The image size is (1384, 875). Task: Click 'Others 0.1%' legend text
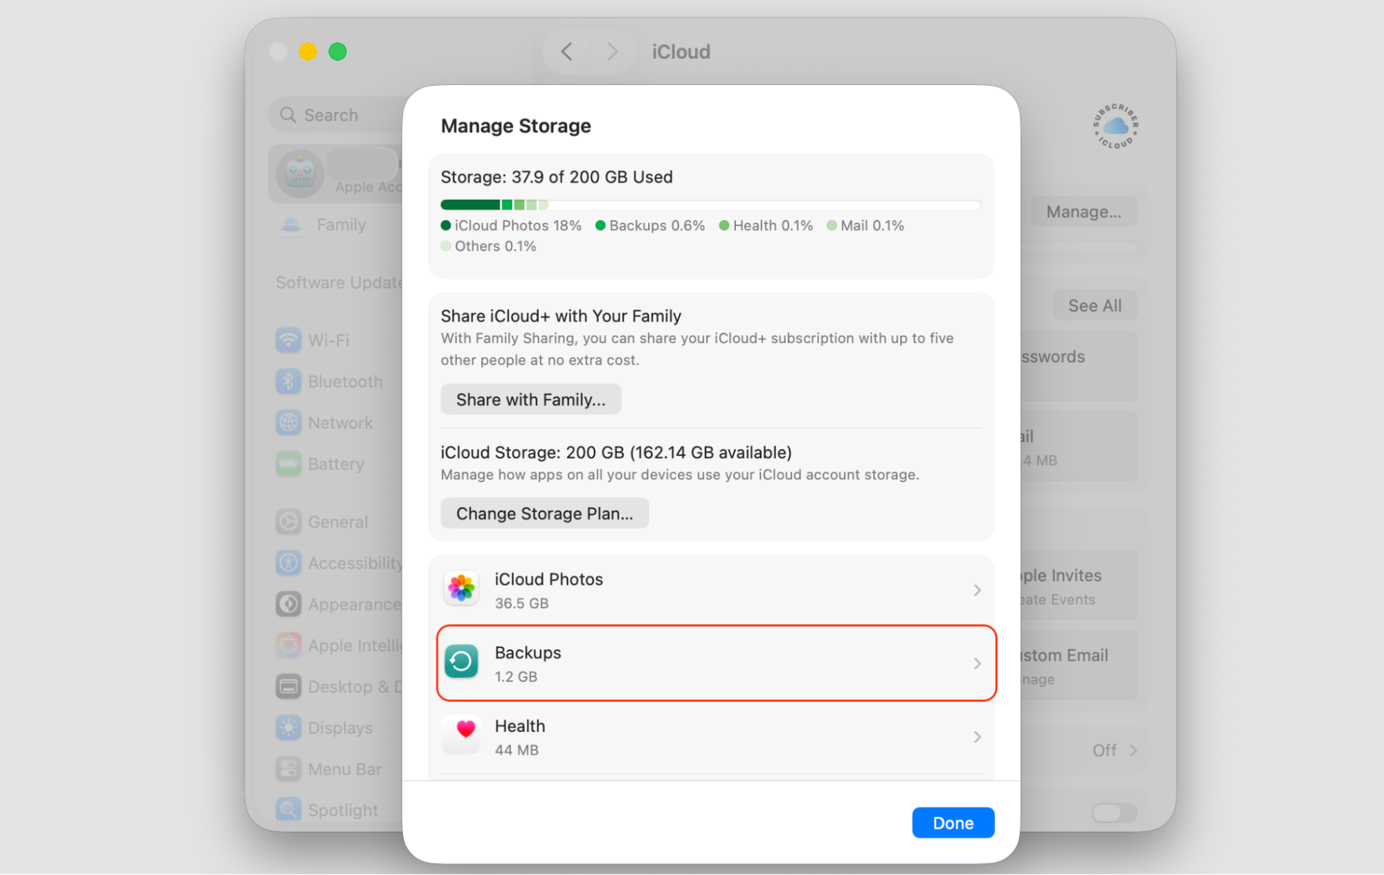[495, 246]
